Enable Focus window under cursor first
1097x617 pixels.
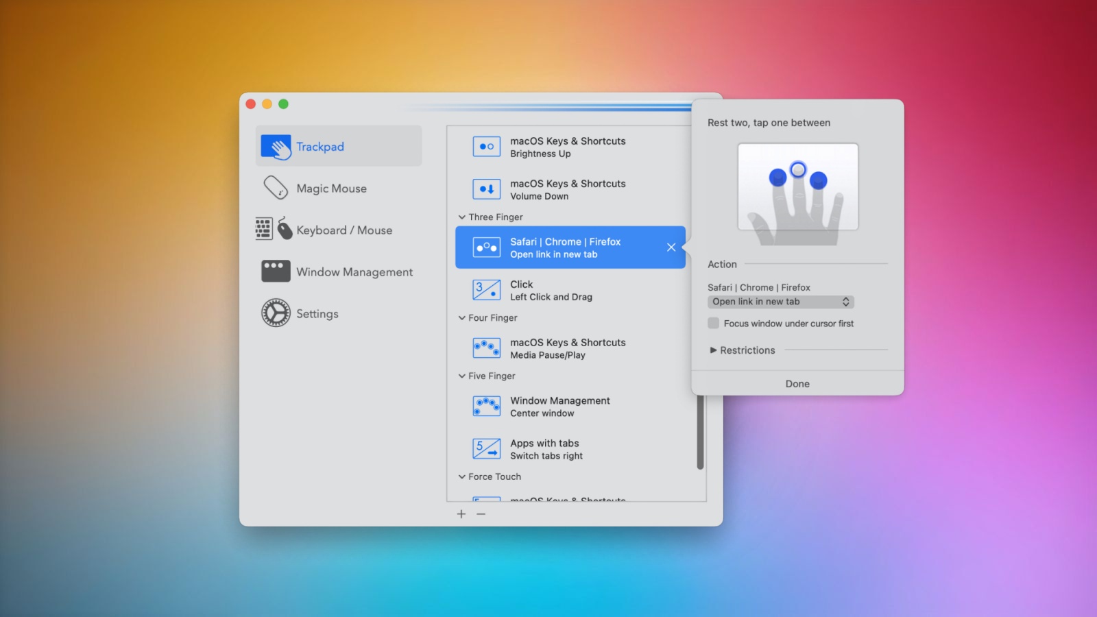click(714, 323)
